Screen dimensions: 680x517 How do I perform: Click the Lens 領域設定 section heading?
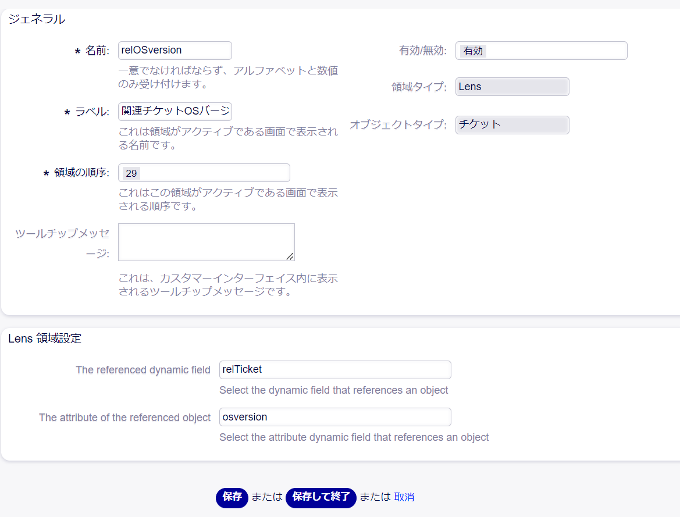pyautogui.click(x=45, y=338)
